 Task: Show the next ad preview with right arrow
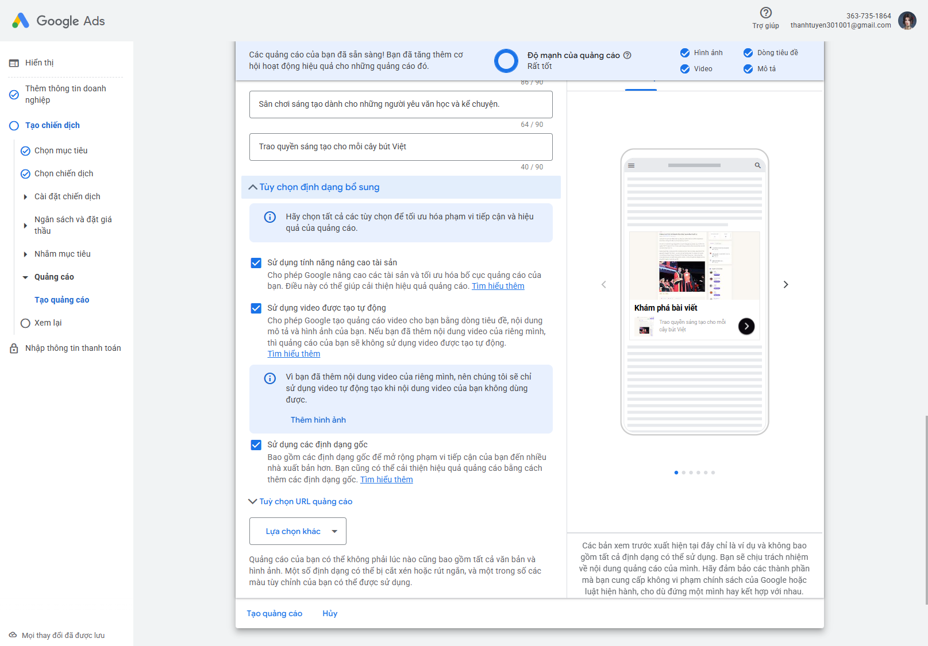[x=785, y=284]
